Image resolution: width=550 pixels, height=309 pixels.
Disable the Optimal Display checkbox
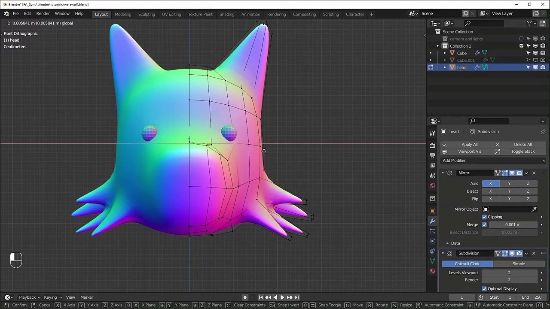(484, 289)
